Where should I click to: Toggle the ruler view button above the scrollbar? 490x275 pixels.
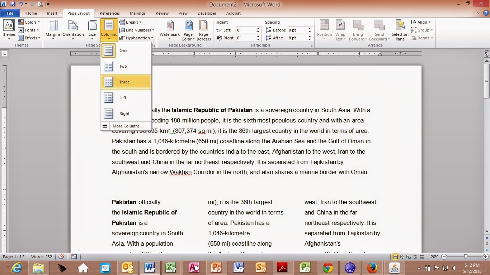pos(487,55)
